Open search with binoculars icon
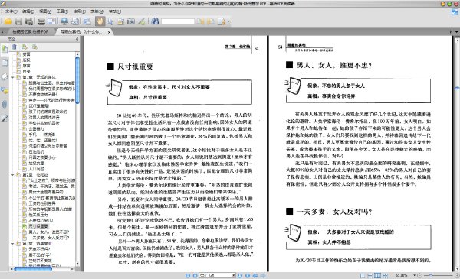Image resolution: width=460 pixels, height=279 pixels. 155,21
